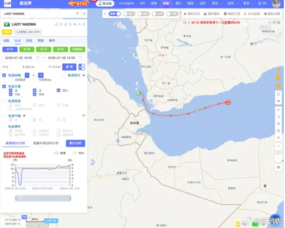Open Hi-Dolphin in top navigation

pos(127,3)
